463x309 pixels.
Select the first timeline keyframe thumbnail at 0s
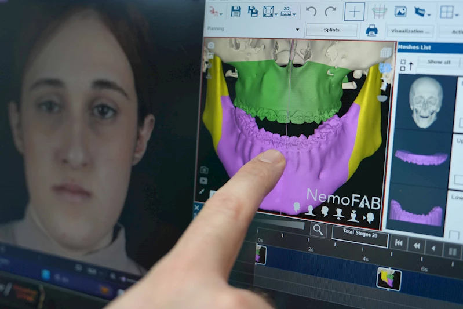[261, 255]
